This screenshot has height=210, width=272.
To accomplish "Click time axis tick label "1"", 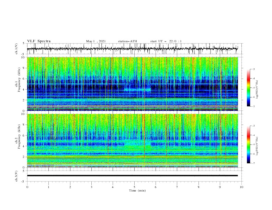I will coord(48,187).
